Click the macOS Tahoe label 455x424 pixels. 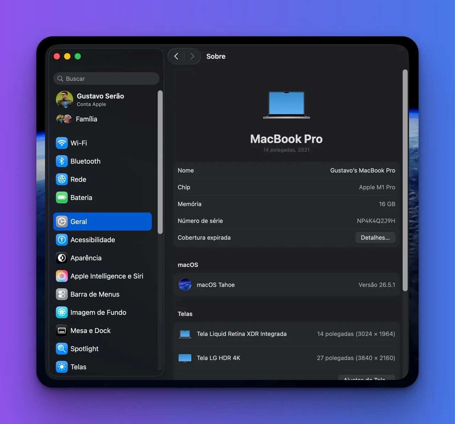[x=215, y=285]
